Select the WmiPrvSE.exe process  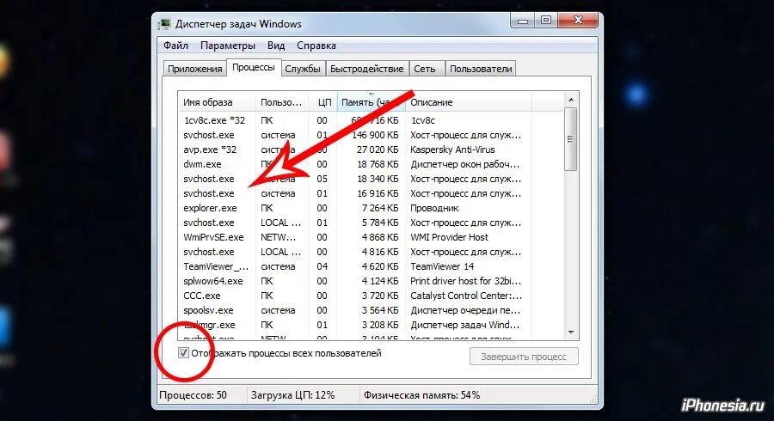tap(213, 237)
